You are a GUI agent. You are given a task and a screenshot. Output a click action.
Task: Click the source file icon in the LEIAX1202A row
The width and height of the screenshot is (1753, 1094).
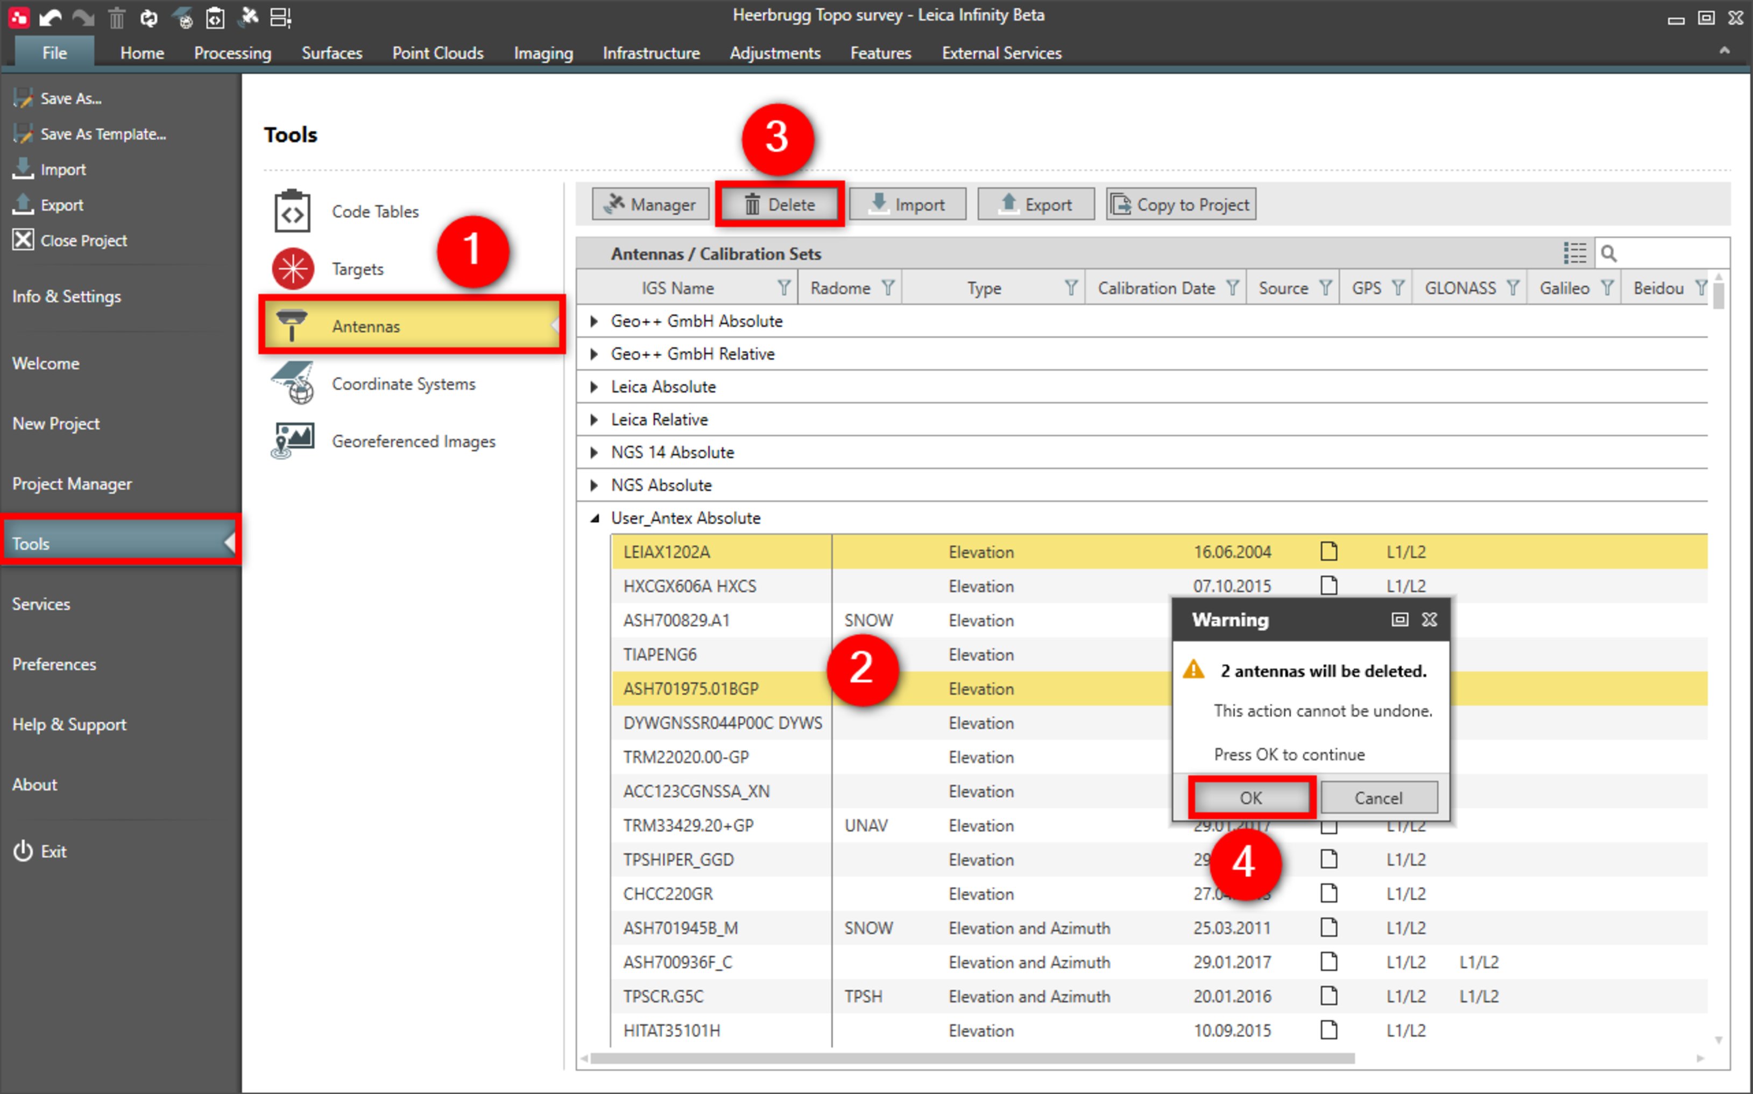[1328, 552]
